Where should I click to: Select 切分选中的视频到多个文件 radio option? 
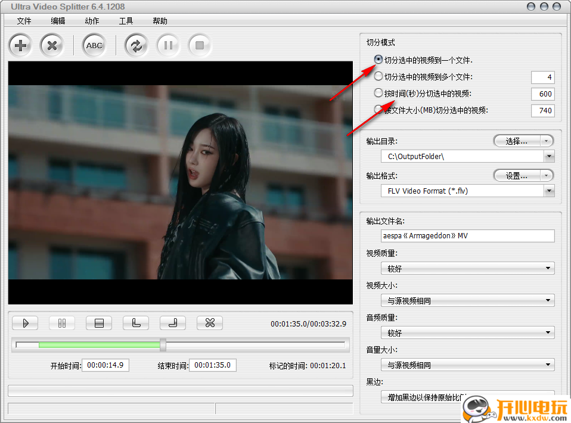coord(378,76)
